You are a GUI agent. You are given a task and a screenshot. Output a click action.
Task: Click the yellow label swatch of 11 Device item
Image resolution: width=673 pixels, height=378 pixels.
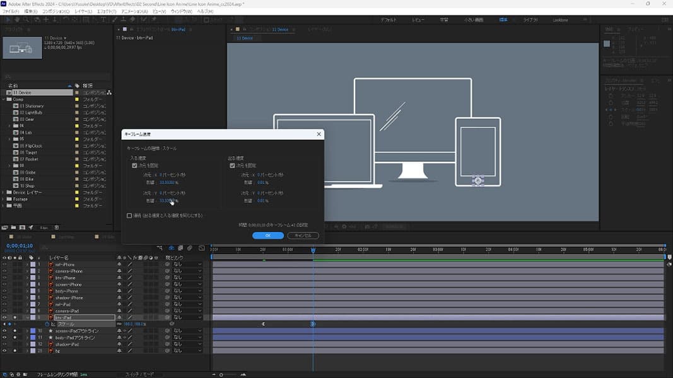(77, 93)
